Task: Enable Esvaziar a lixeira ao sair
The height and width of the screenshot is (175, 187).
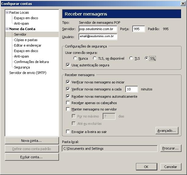Action: coord(68,132)
